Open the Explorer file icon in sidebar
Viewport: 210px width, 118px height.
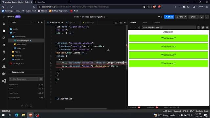click(4, 31)
